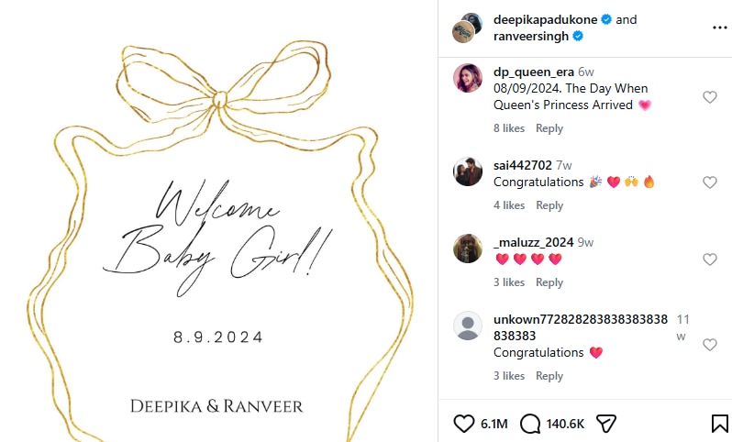
Task: Open deepikapadukone profile link
Action: click(x=545, y=19)
